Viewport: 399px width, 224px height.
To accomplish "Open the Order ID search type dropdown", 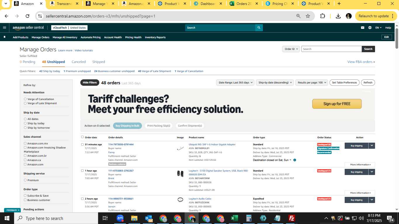I will [291, 49].
